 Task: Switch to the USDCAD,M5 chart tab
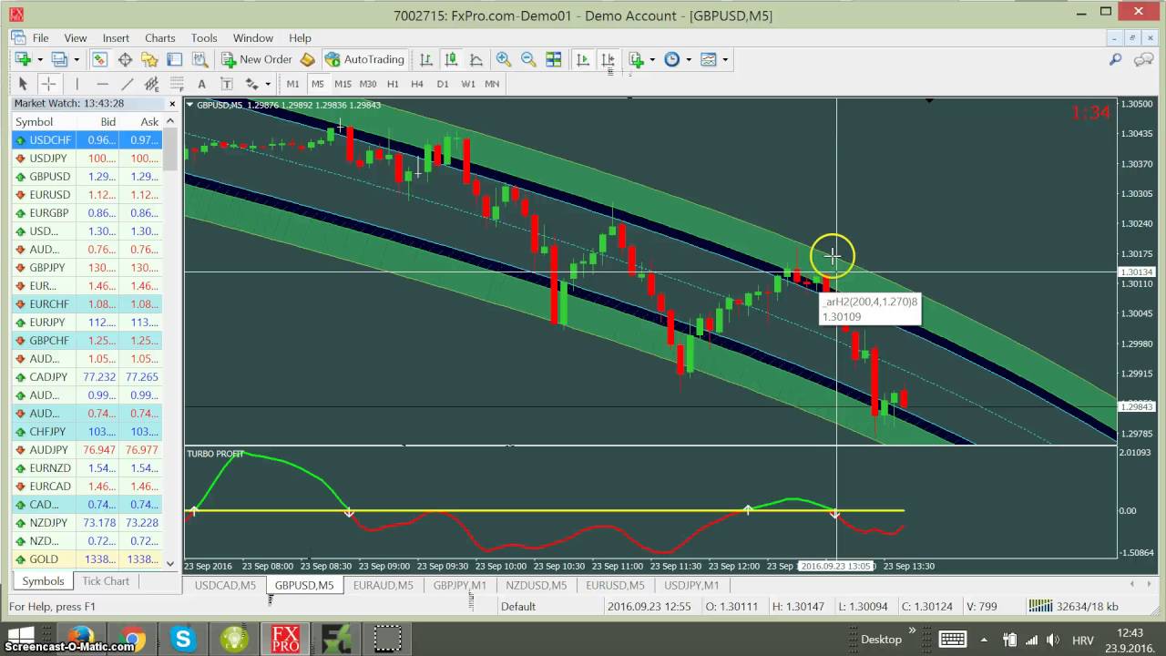point(225,585)
